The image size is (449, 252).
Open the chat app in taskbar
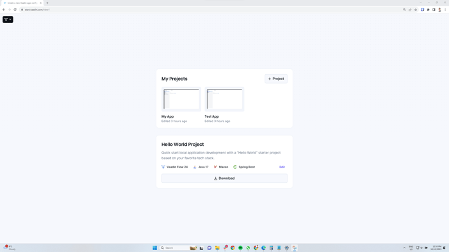click(x=209, y=248)
